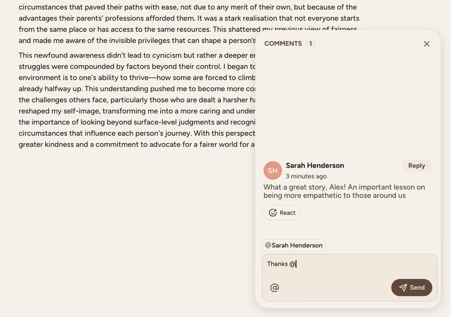Click the SH avatar circle

[x=273, y=170]
